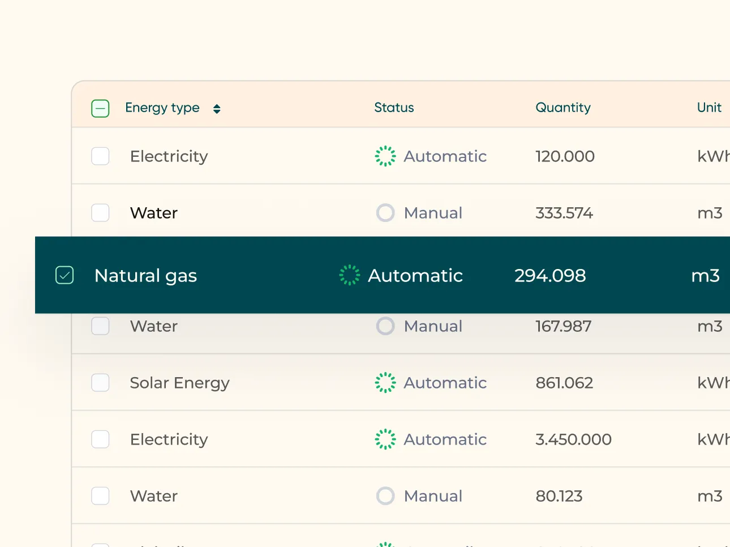
Task: Click the Manual status circle for Water 80.123
Action: coord(385,496)
